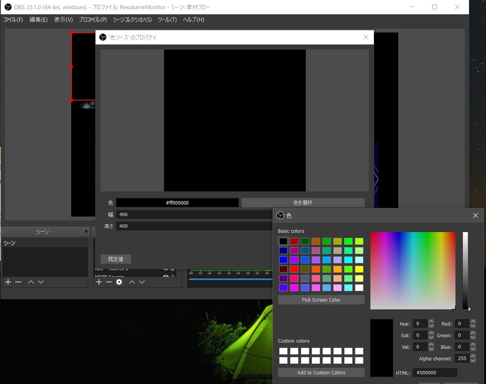Click the vertical brightness value slider
Image resolution: width=486 pixels, height=384 pixels.
465,271
